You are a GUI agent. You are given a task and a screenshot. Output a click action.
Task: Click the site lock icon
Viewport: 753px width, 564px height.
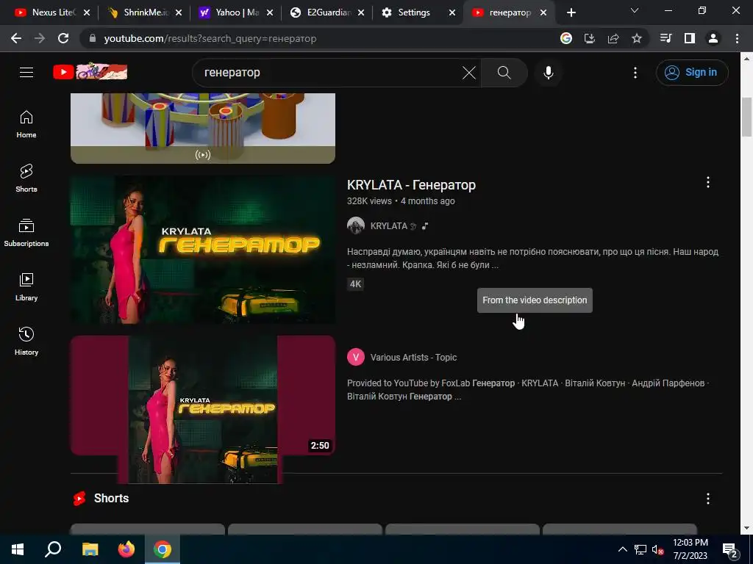(x=93, y=38)
